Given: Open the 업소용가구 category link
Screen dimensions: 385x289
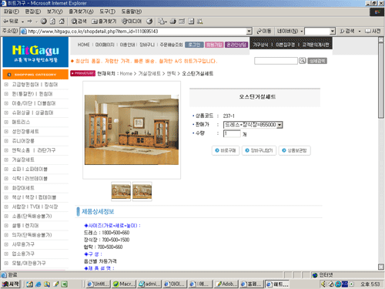Looking at the screenshot, I should (x=23, y=254).
